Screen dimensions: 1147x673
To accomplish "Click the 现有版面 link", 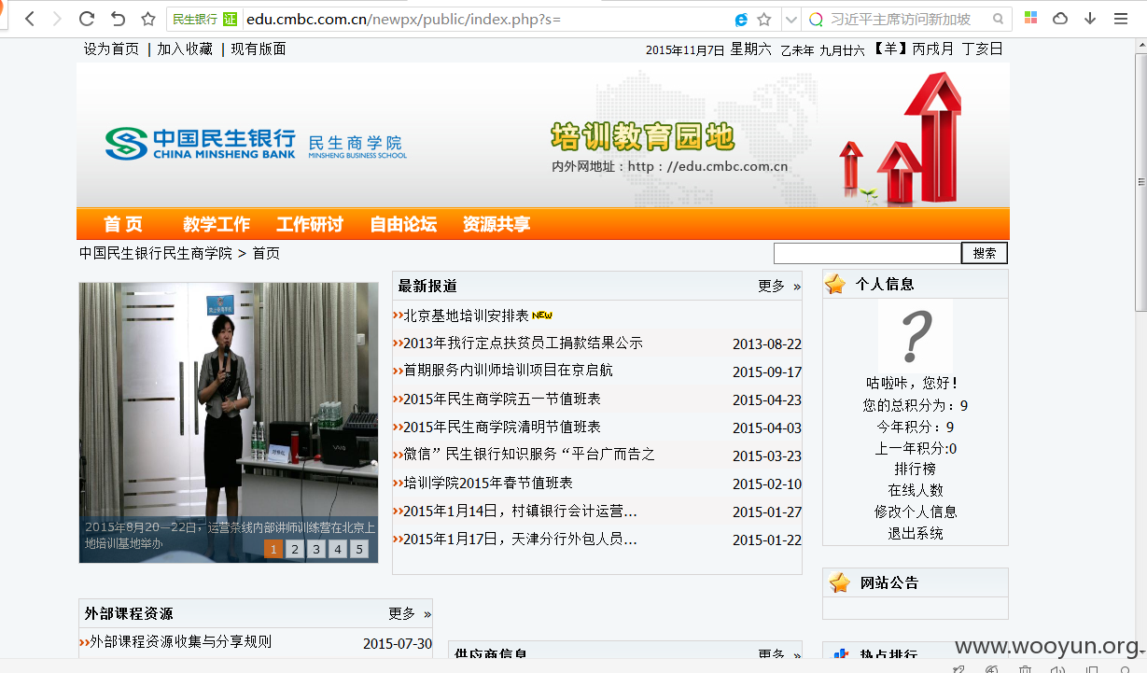I will 259,49.
